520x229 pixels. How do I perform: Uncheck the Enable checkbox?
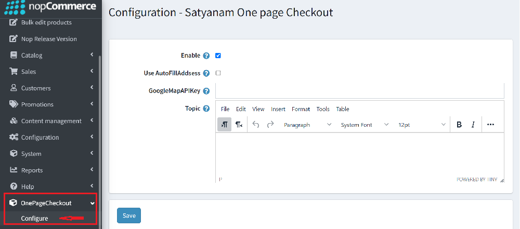pos(218,56)
